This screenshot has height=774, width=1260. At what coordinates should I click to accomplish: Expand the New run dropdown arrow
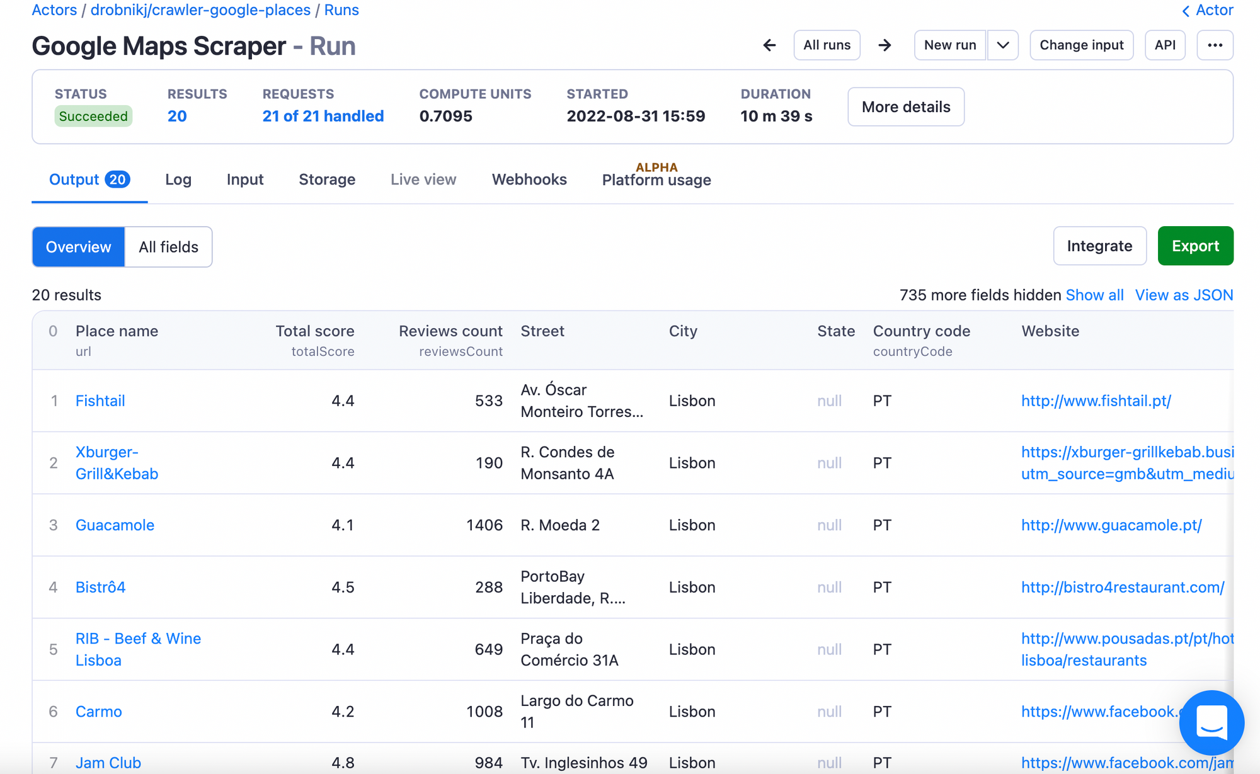pyautogui.click(x=1003, y=45)
